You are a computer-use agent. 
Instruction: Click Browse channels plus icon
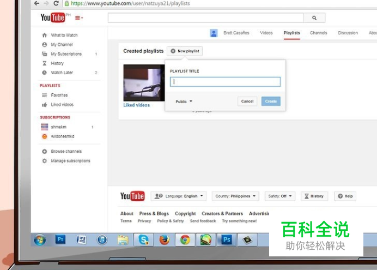(x=45, y=152)
